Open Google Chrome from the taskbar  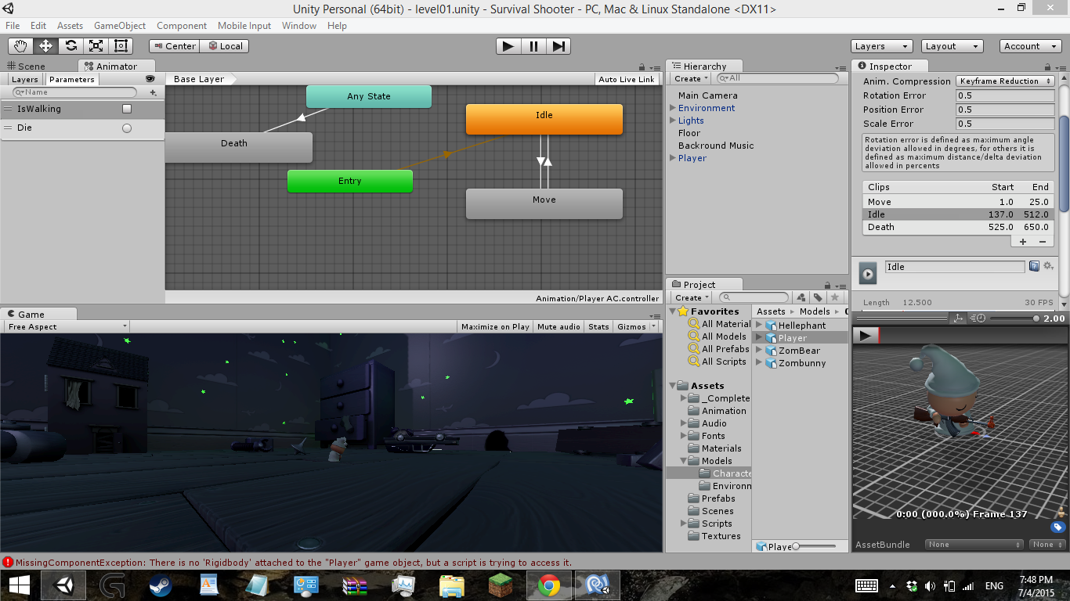pos(549,585)
